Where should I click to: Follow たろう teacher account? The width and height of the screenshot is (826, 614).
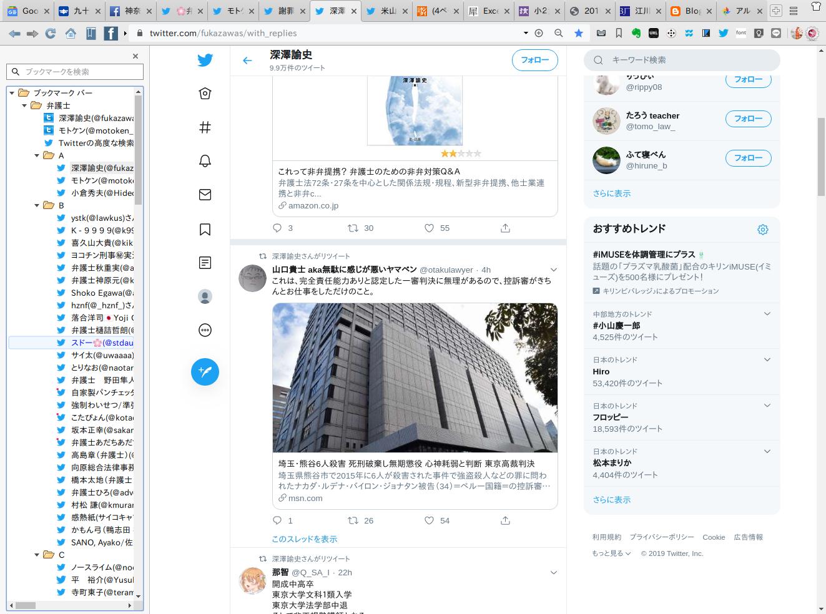748,119
